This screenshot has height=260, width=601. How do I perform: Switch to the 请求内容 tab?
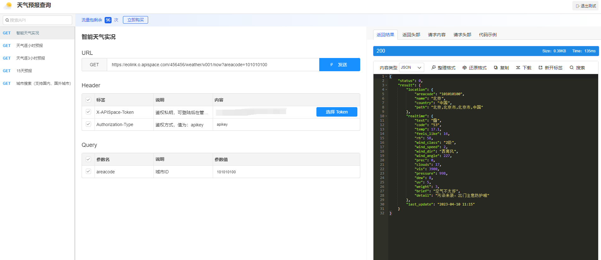pyautogui.click(x=437, y=35)
